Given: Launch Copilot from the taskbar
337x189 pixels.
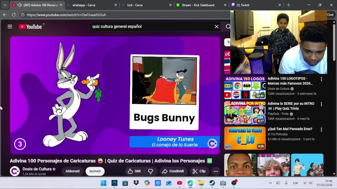Looking at the screenshot, I should pyautogui.click(x=147, y=183).
